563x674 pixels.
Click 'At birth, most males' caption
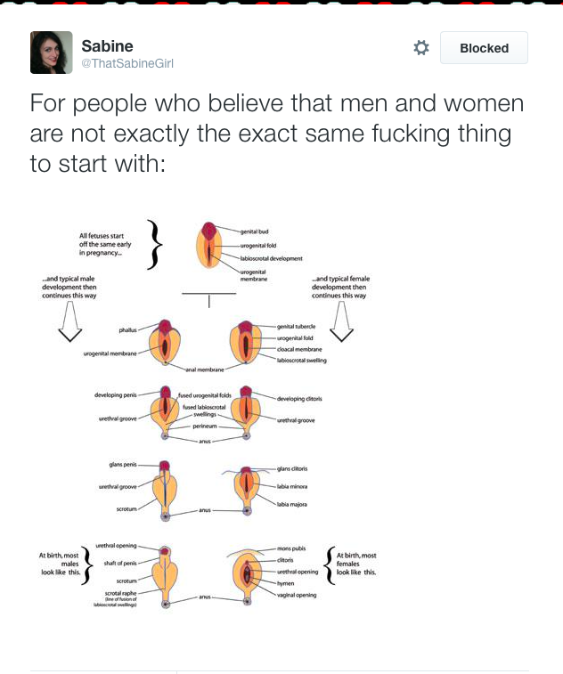59,564
